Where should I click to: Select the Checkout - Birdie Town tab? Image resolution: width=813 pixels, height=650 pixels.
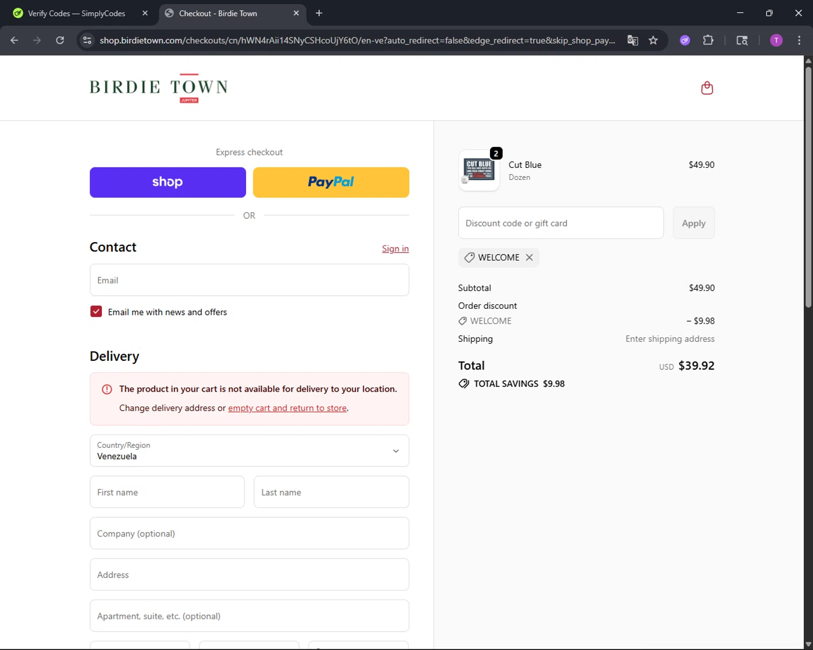tap(233, 13)
